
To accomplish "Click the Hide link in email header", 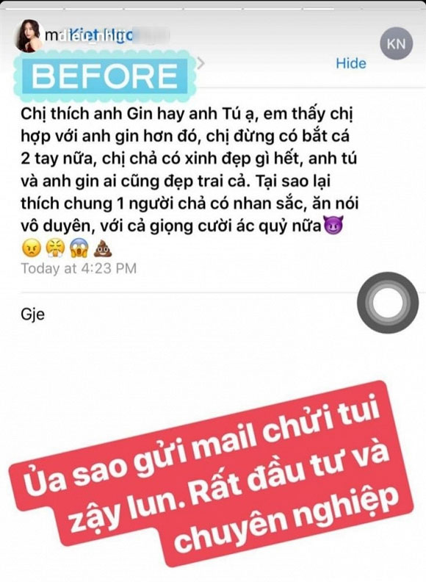I will tap(350, 63).
